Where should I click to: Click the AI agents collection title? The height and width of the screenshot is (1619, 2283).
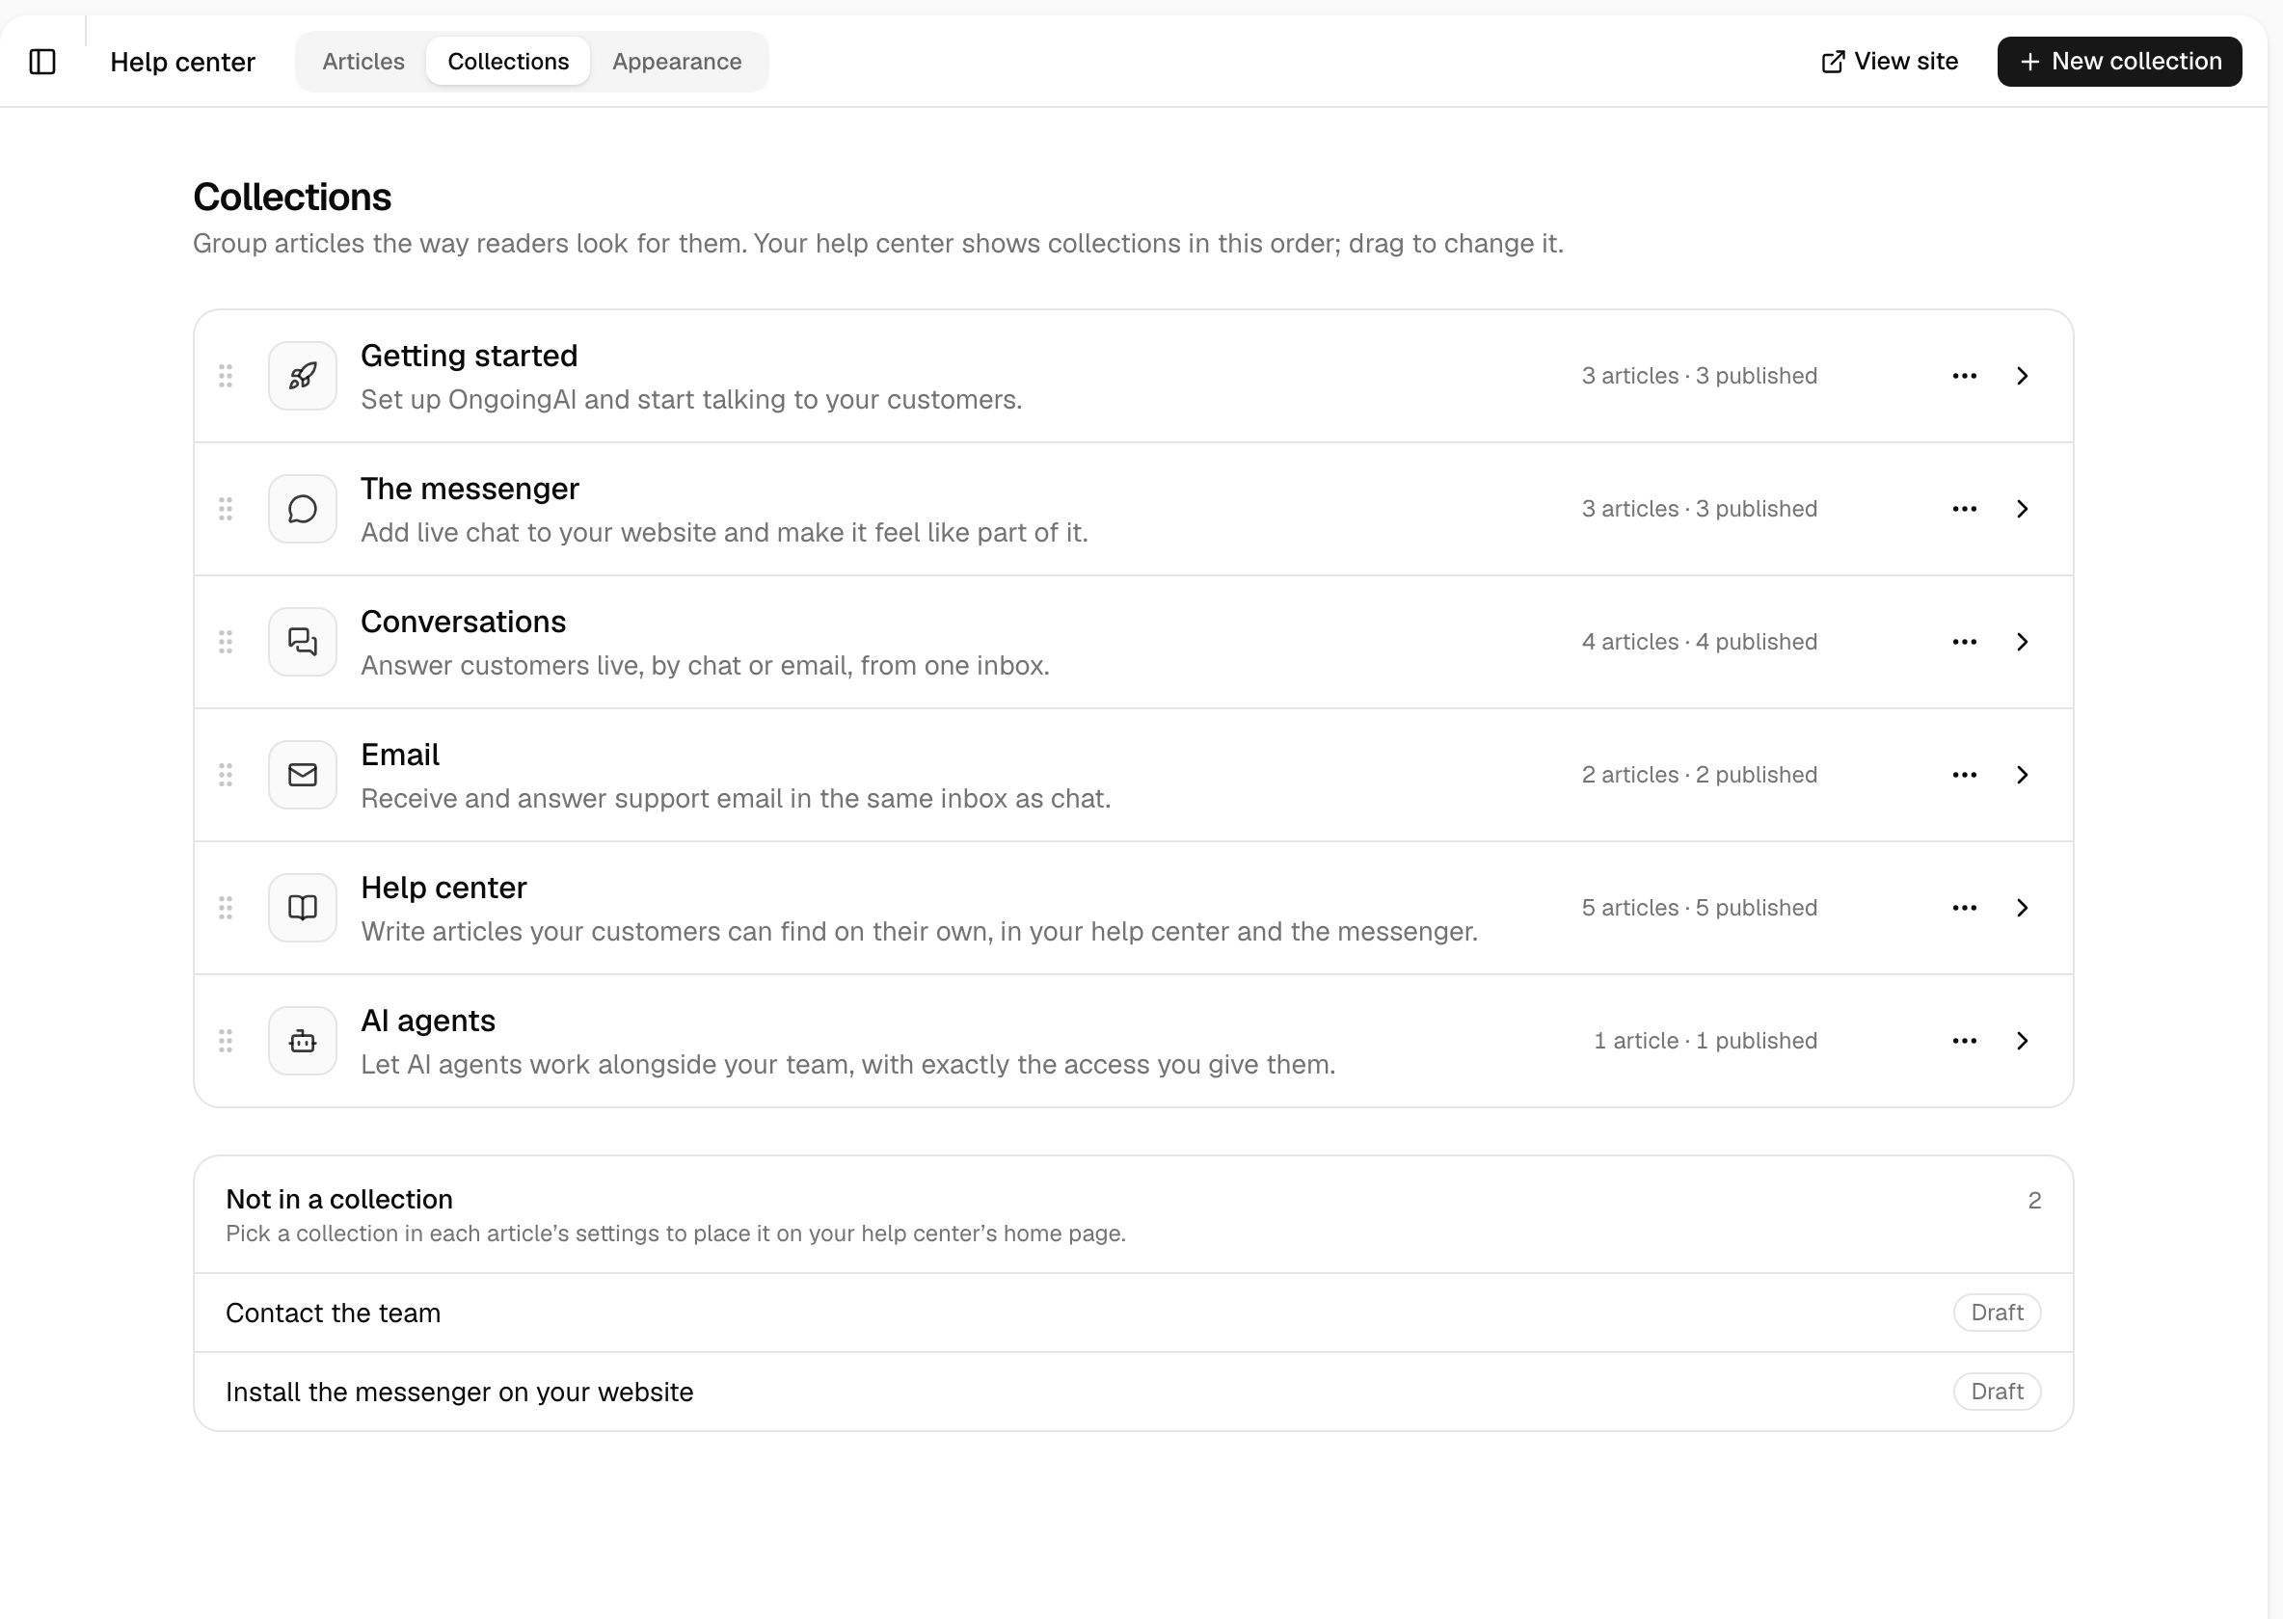pos(428,1021)
